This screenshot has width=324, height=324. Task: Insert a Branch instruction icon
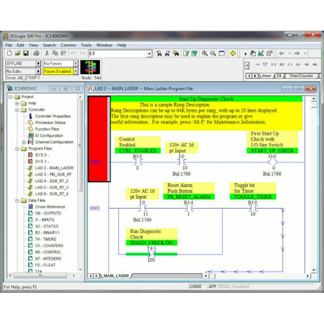[265, 64]
